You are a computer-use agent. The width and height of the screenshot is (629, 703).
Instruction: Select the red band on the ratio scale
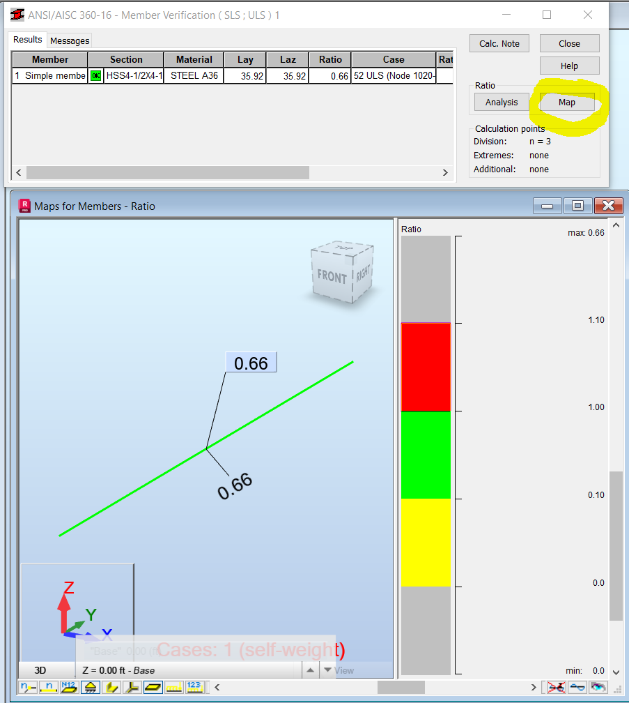[426, 366]
